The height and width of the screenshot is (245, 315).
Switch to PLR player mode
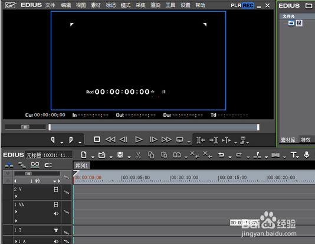pyautogui.click(x=236, y=6)
